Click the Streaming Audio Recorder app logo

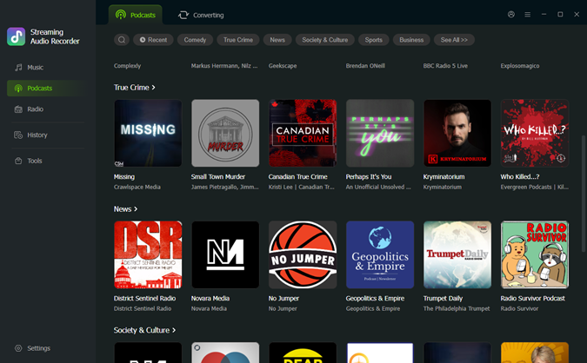tap(17, 36)
